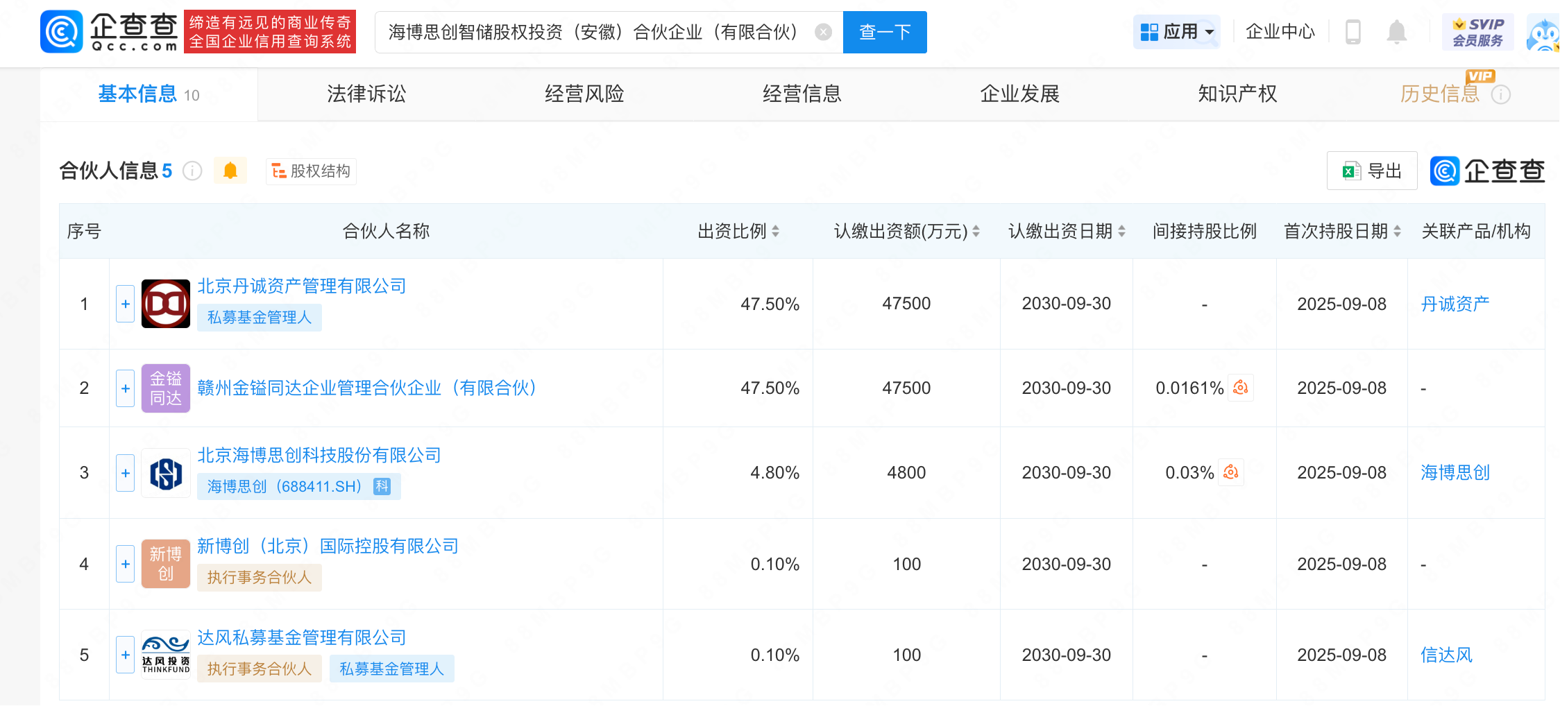Screen dimensions: 1560x706
Task: Click stock tag 海博思创（688411.SH）
Action: (299, 486)
